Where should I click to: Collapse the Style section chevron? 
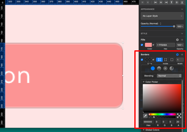pyautogui.click(x=182, y=34)
